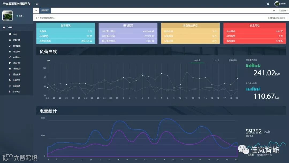Click the 59262 kwh total value
Viewport: 289px width, 163px height.
click(x=258, y=131)
